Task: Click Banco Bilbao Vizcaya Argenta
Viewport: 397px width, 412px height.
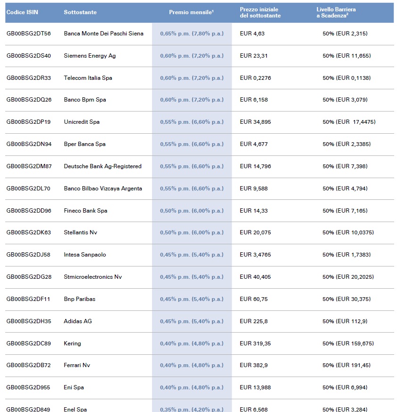Action: (x=102, y=189)
